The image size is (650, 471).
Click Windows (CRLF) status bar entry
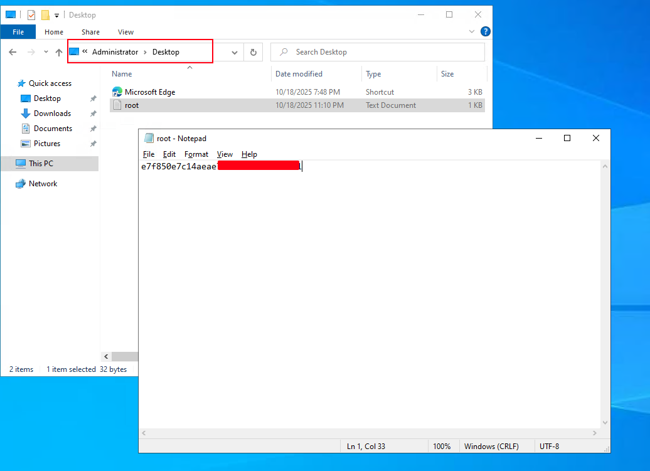[x=491, y=447]
